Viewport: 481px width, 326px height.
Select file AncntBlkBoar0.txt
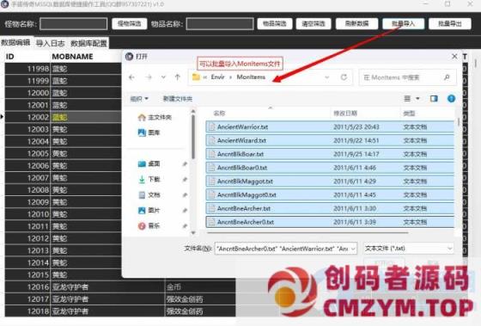pyautogui.click(x=330, y=168)
